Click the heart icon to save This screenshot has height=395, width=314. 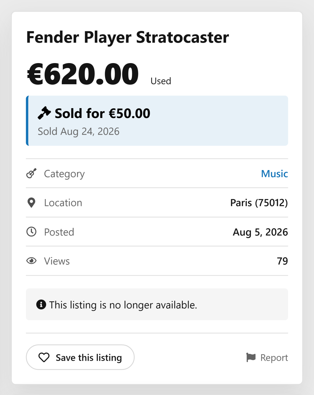44,357
